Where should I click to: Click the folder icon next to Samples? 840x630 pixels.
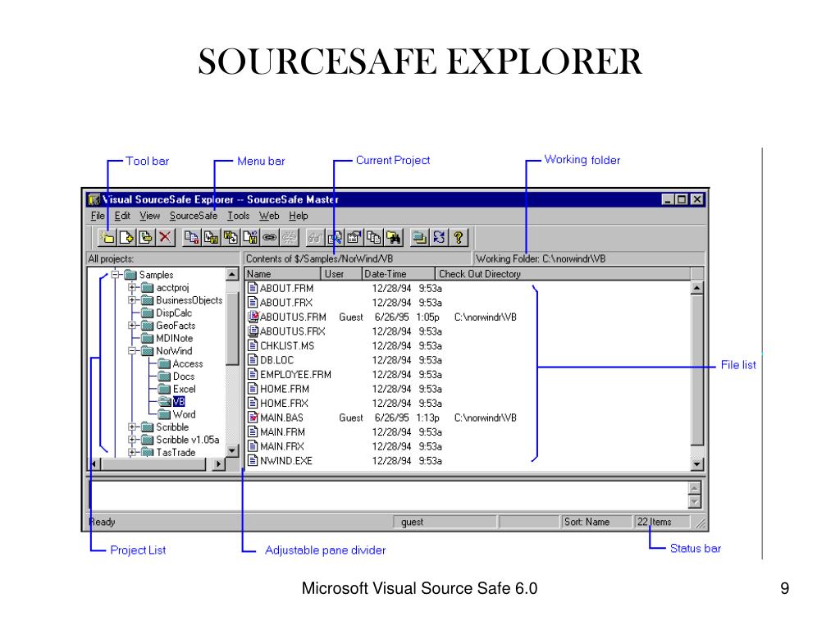click(x=130, y=275)
